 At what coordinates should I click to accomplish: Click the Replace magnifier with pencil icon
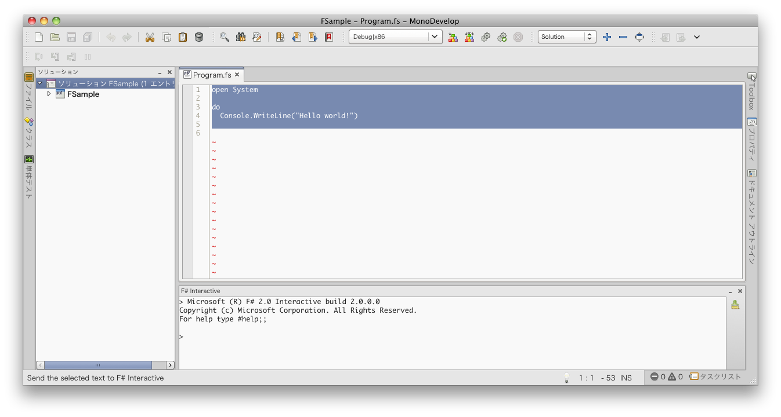[257, 37]
